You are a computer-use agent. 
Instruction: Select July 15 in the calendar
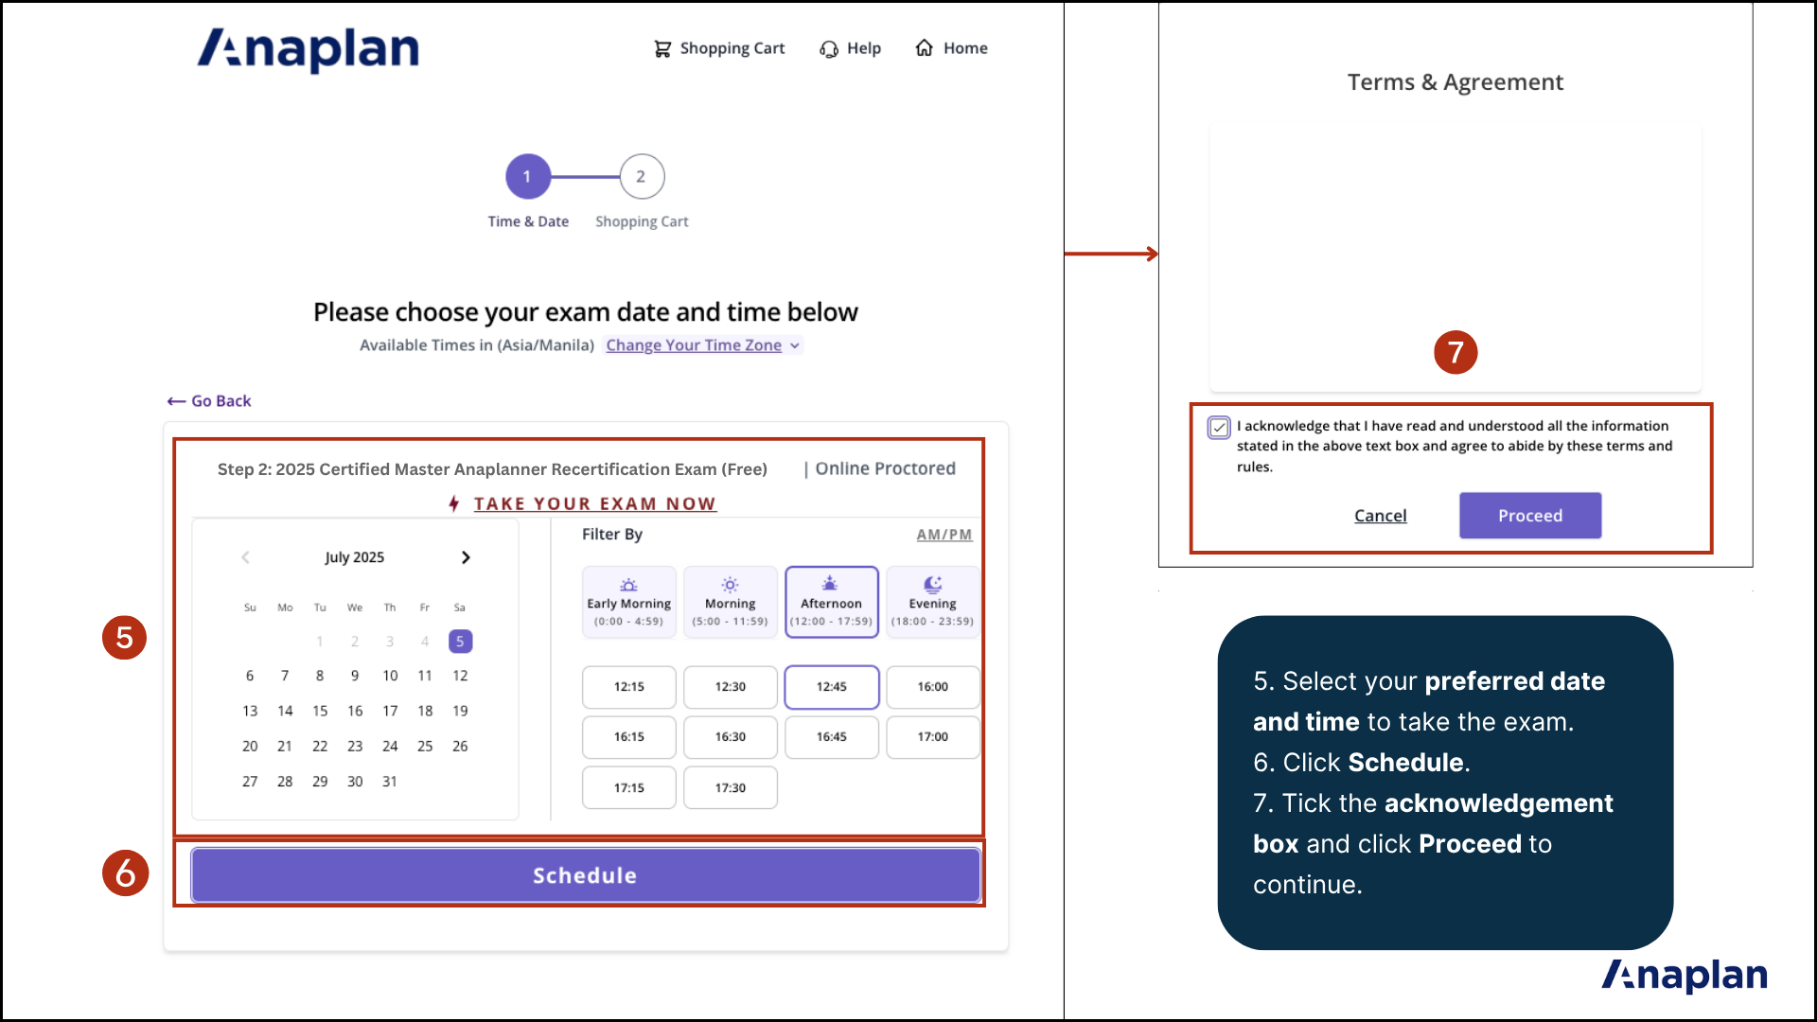tap(320, 711)
